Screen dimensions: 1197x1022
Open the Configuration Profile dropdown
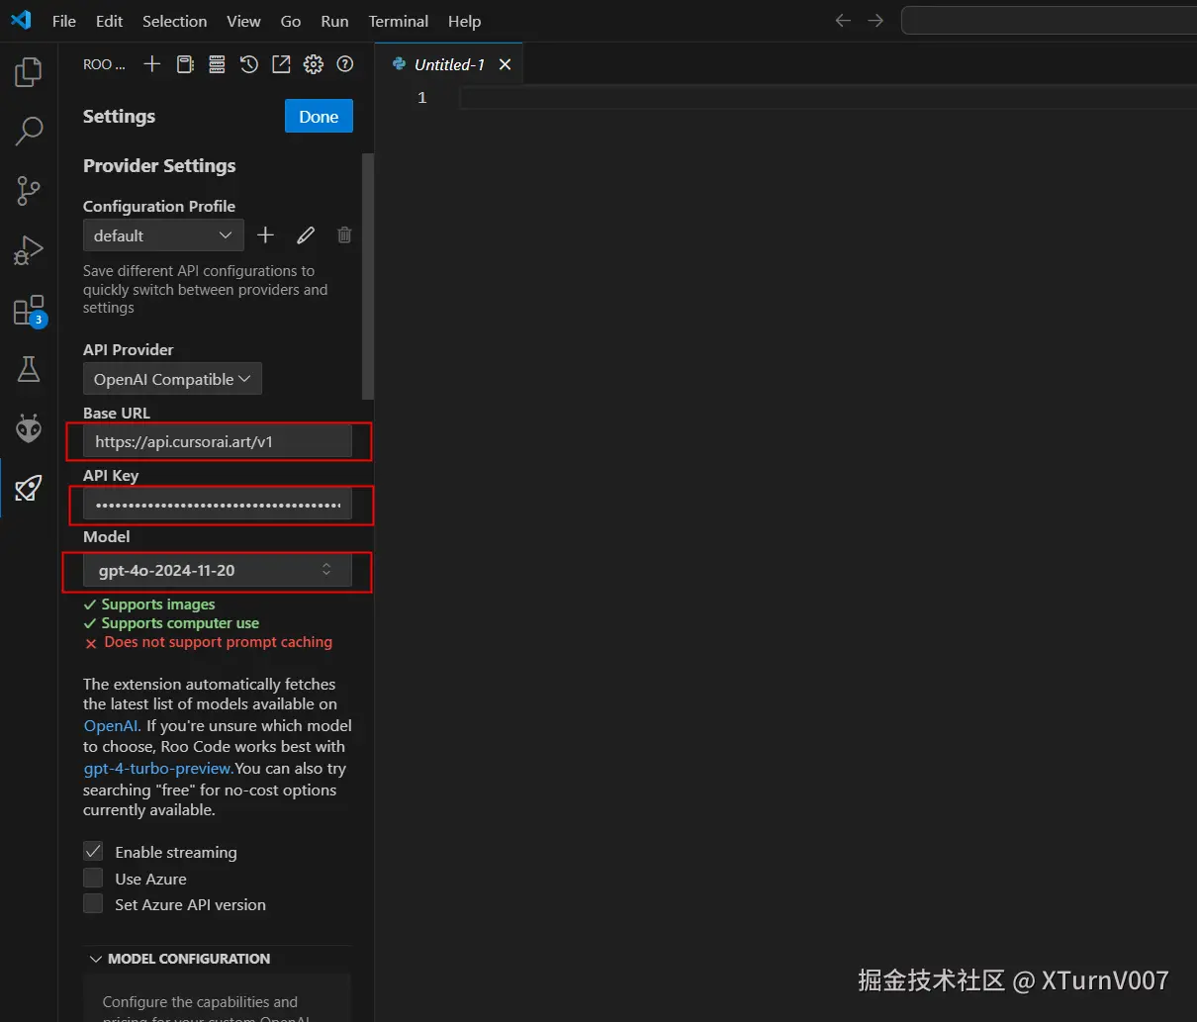[x=163, y=235]
